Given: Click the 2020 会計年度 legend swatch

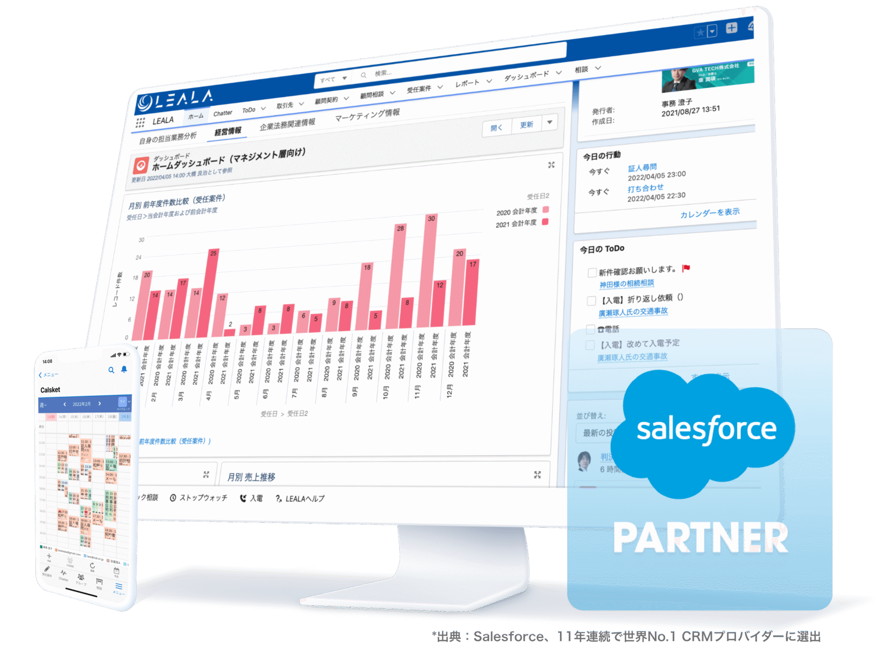Looking at the screenshot, I should pyautogui.click(x=546, y=210).
